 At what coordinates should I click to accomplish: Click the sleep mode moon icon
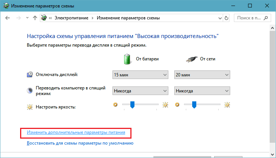tap(30, 91)
